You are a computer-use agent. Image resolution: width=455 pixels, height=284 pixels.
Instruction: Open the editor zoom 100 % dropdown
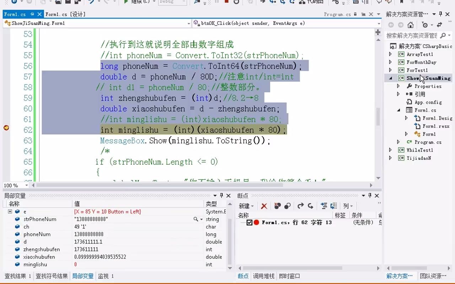point(27,185)
